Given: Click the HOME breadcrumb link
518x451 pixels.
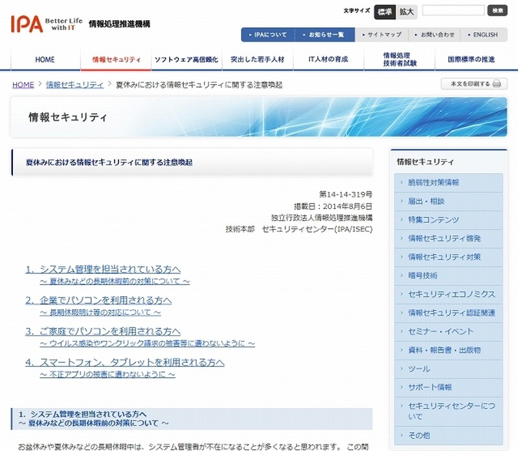Looking at the screenshot, I should (x=23, y=85).
